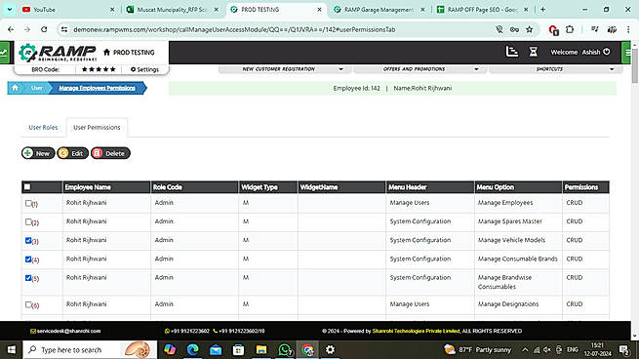Open the password key icon in address bar
This screenshot has width=639, height=359.
[514, 29]
